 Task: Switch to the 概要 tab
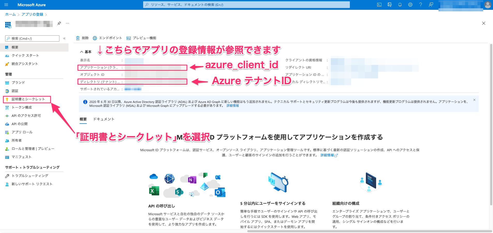[x=83, y=119]
